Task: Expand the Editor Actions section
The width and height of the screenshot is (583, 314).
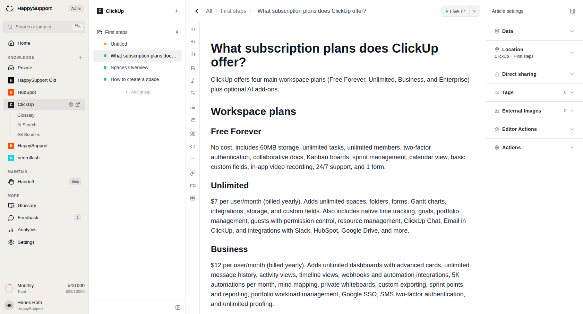Action: point(534,129)
